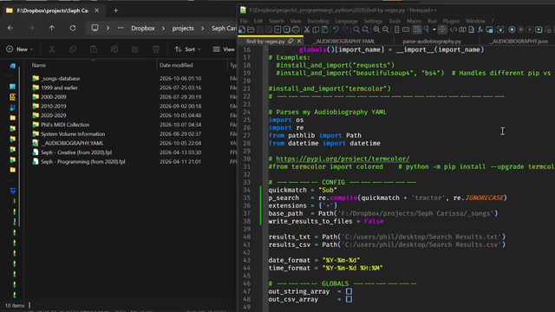Switch to the _AUDIOBIOGRAPHY.json tab

click(518, 42)
